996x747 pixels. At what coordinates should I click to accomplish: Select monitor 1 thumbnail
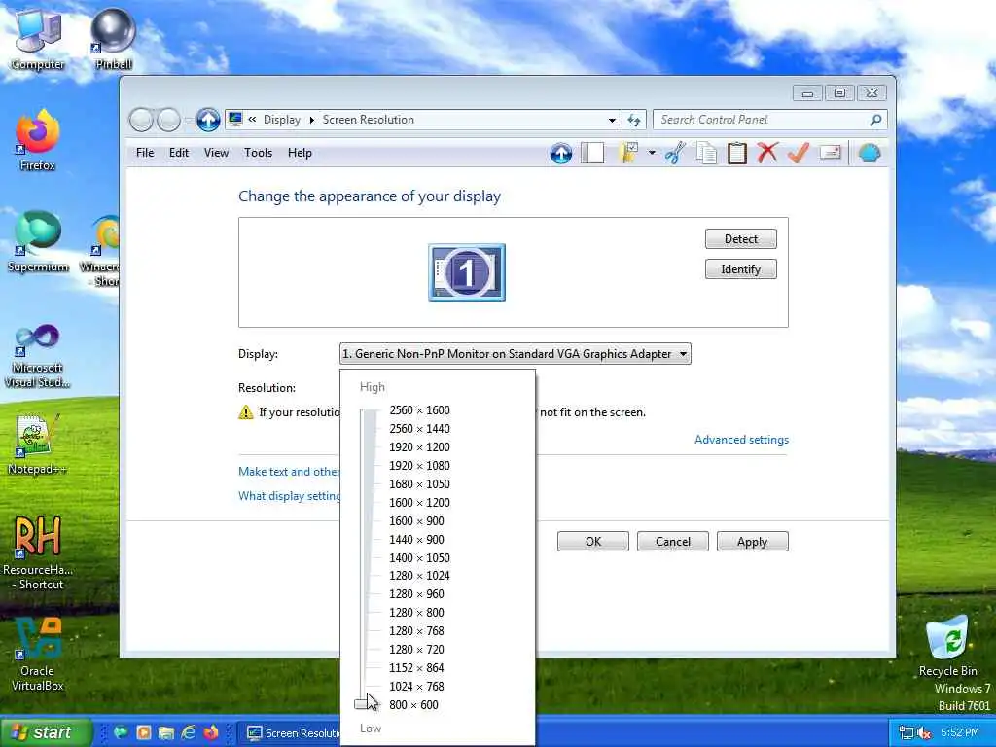point(467,272)
